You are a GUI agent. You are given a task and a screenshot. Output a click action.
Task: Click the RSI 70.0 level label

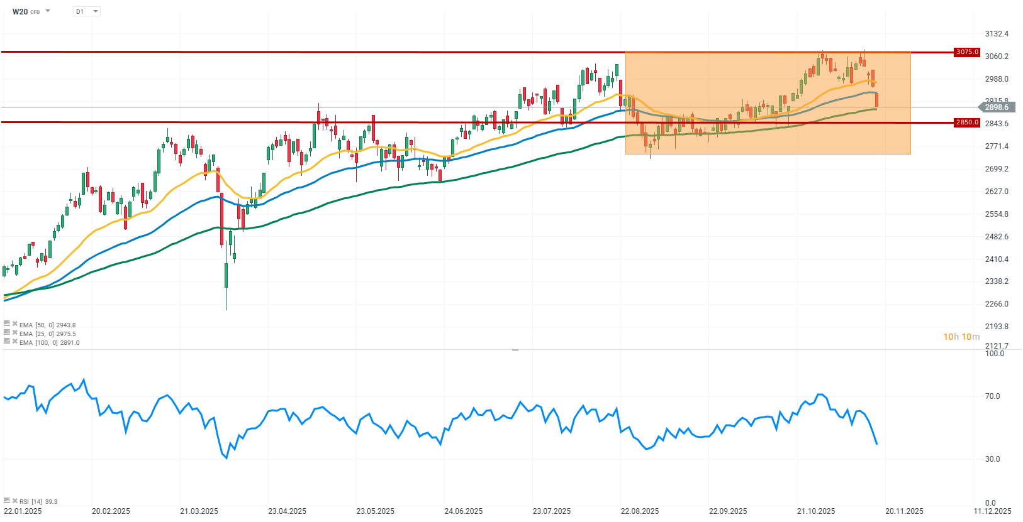[992, 396]
